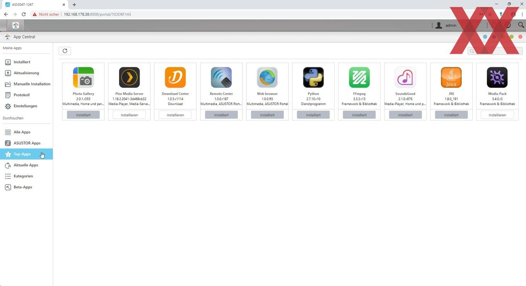This screenshot has width=526, height=286.
Task: Click the browser reload button
Action: pos(24,14)
